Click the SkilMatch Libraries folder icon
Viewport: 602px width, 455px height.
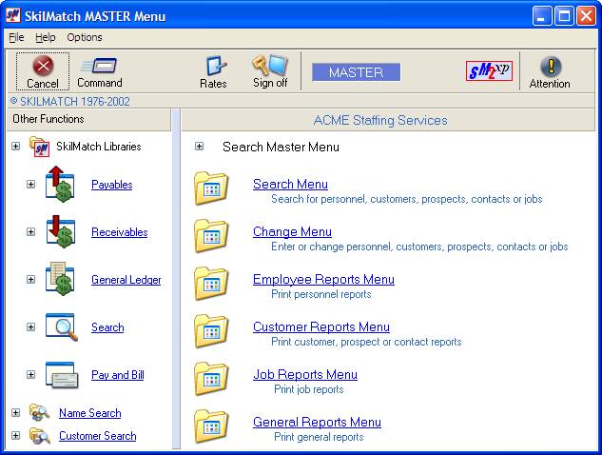(x=40, y=147)
